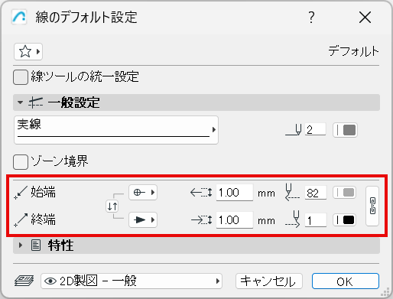The height and width of the screenshot is (299, 393).
Task: Open the end arrowhead black pen color swatch
Action: click(x=345, y=220)
